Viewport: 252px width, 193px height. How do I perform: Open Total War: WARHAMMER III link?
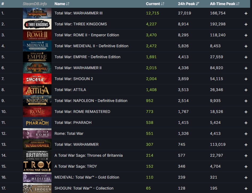tap(78, 13)
